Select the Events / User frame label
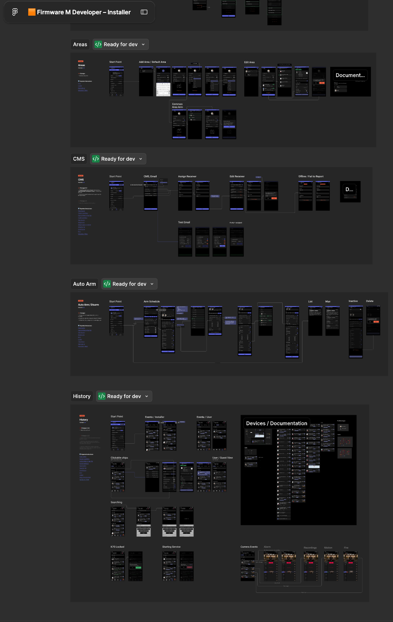 pos(204,417)
